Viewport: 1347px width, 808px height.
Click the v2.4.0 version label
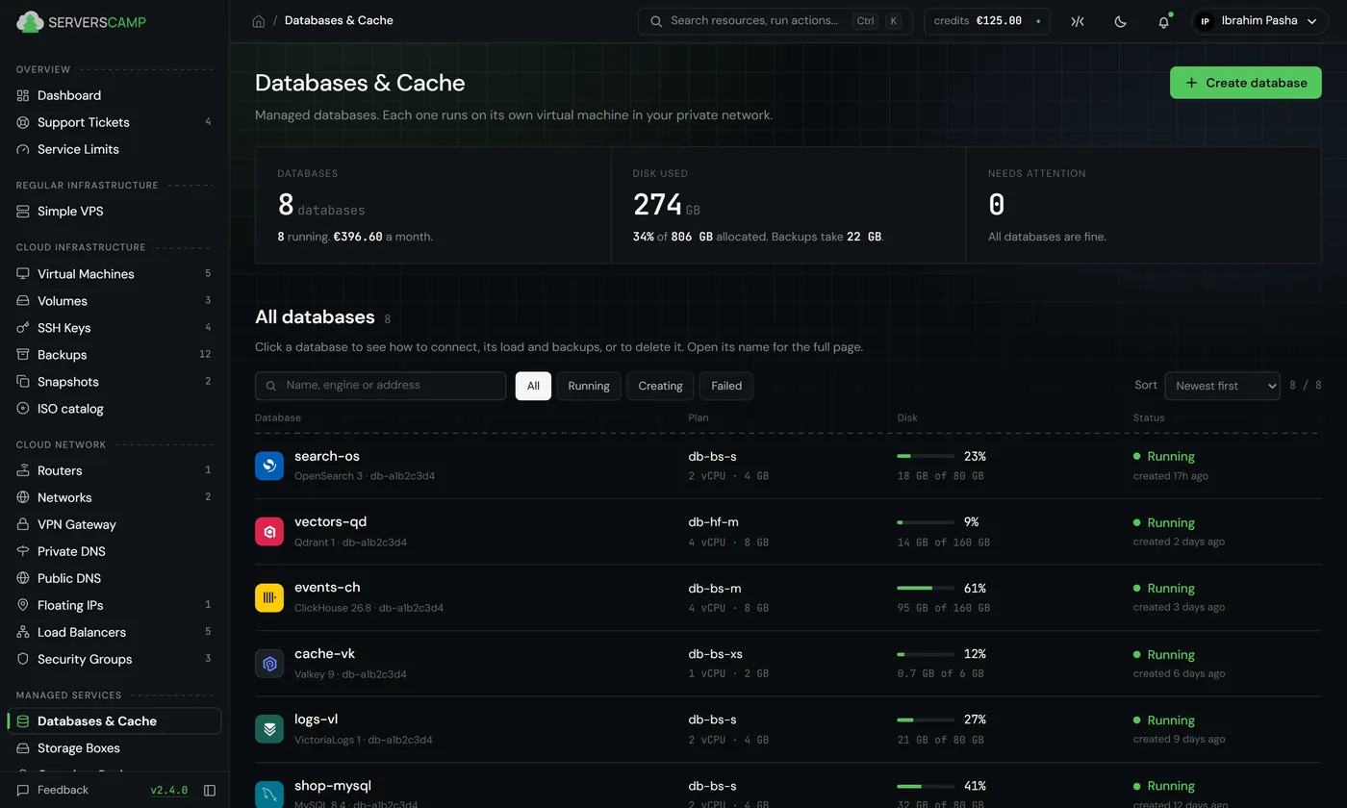click(169, 791)
